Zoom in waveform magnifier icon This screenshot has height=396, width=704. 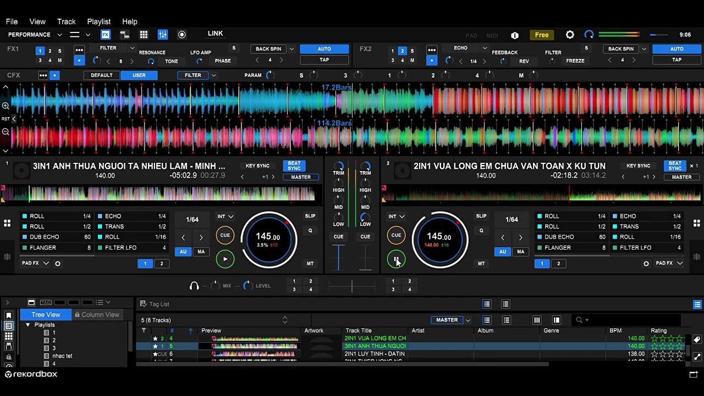tap(5, 106)
